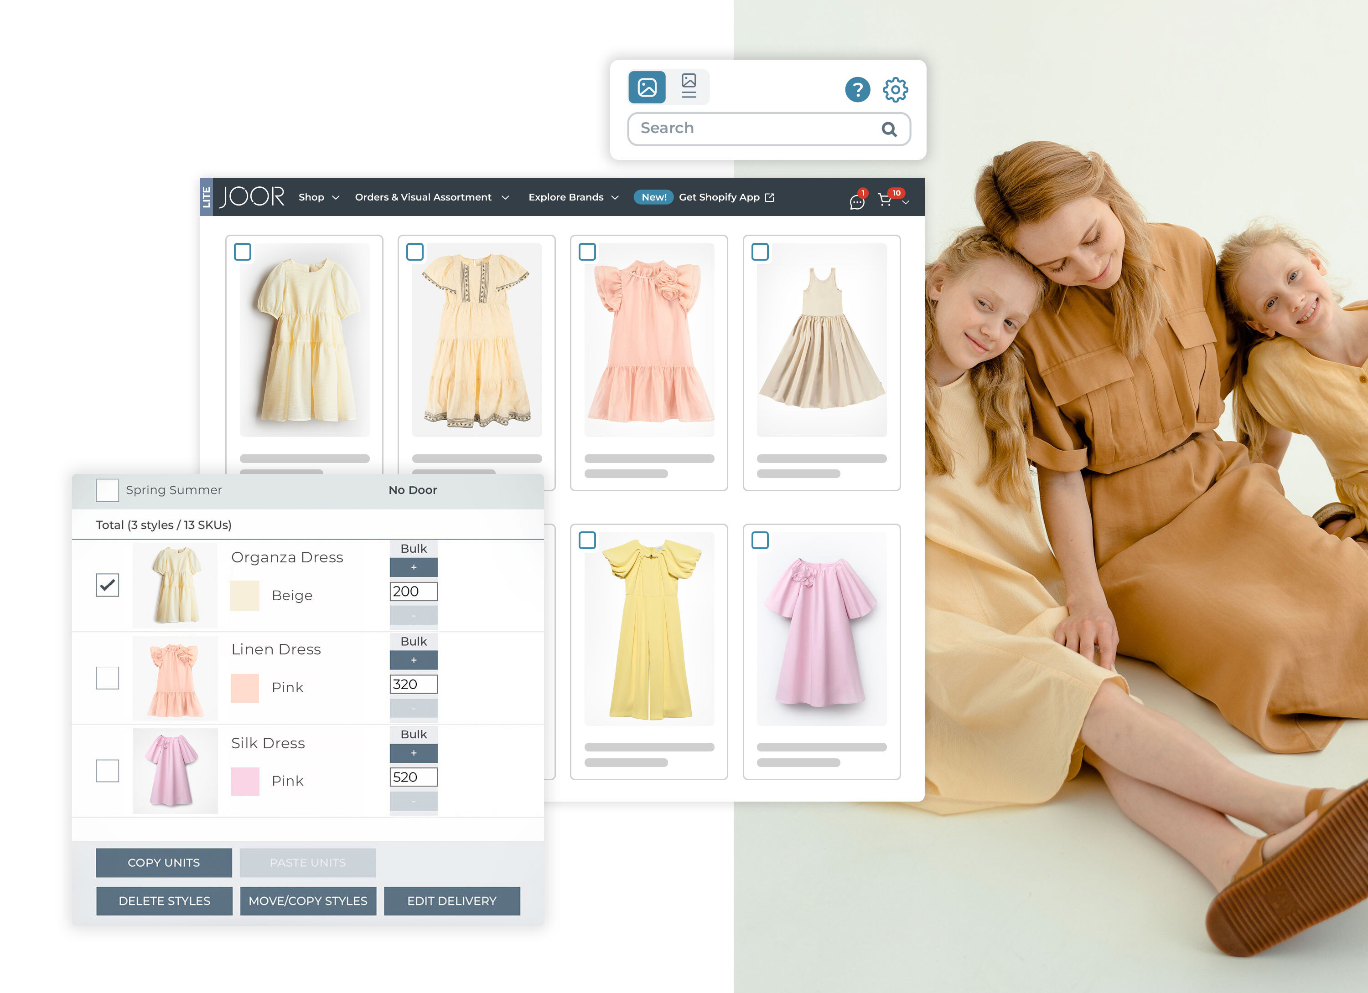Click the COPY UNITS button
Viewport: 1368px width, 993px height.
[x=164, y=863]
